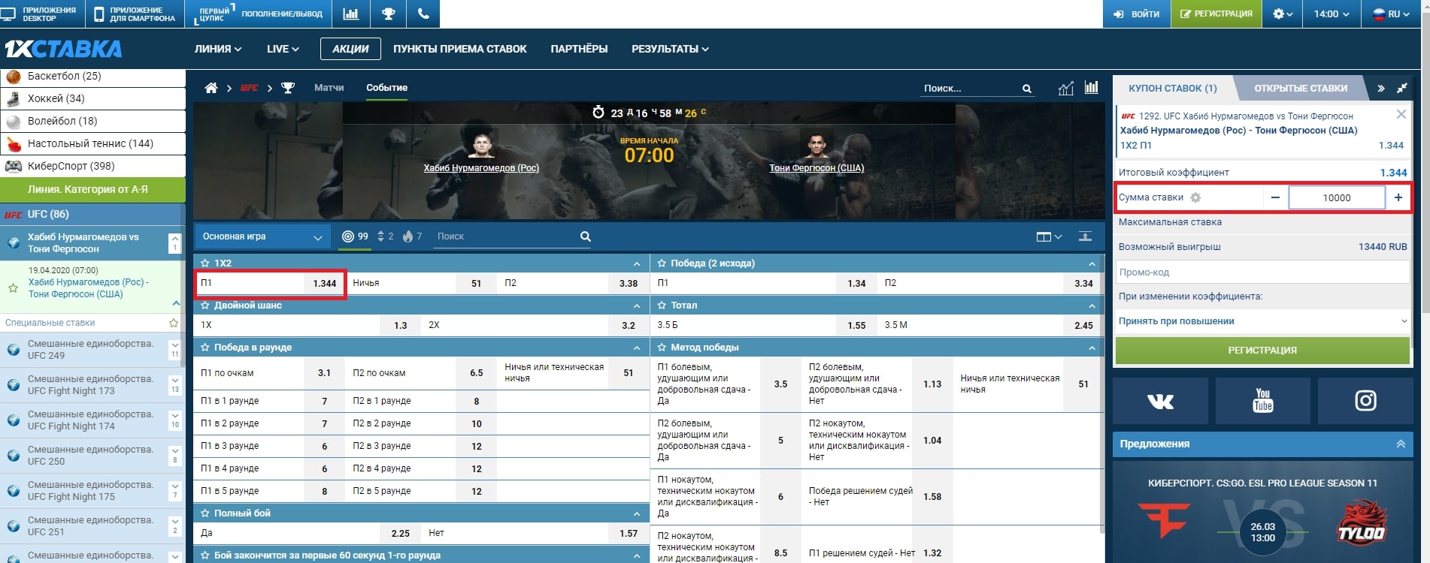
Task: Switch to ОТКРЫТЫЕ СТАВКИ tab
Action: coord(1300,89)
